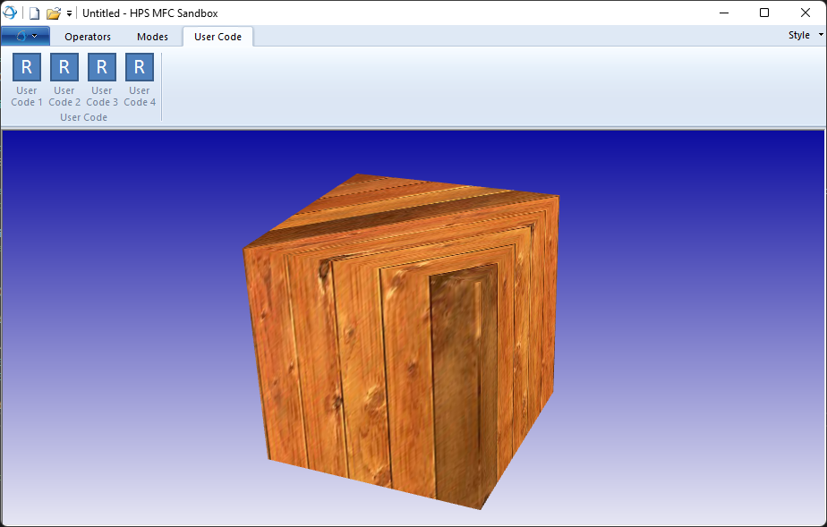
Task: Select the User Code ribbon tab
Action: (x=217, y=37)
